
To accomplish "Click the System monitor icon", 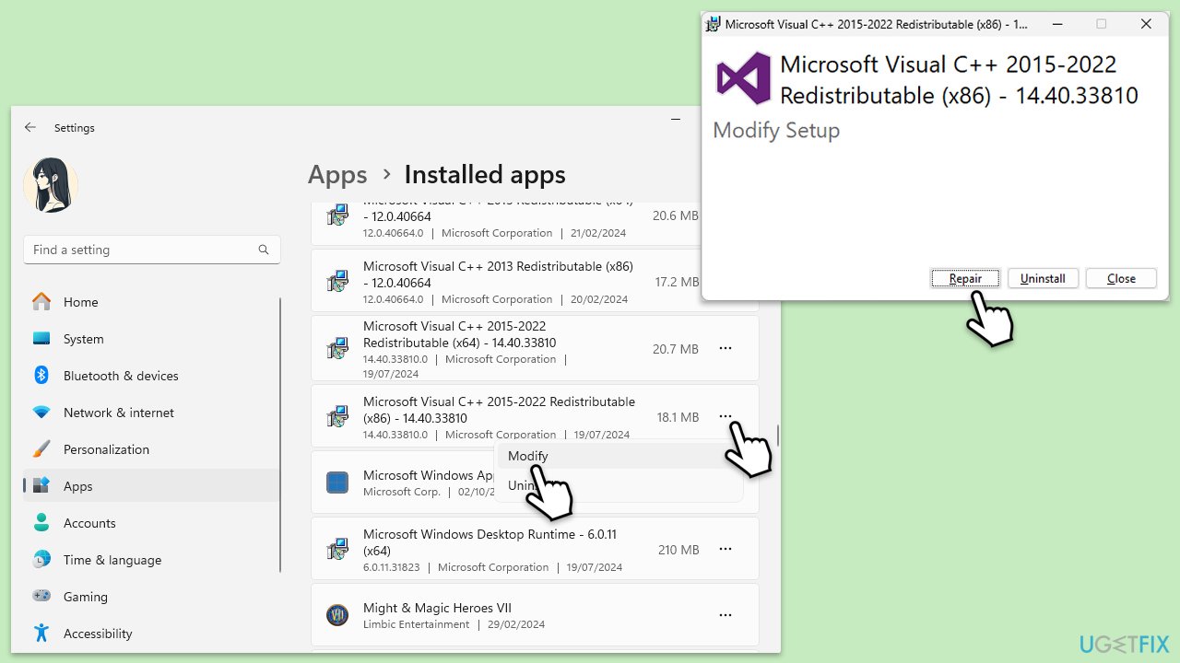I will 41,339.
